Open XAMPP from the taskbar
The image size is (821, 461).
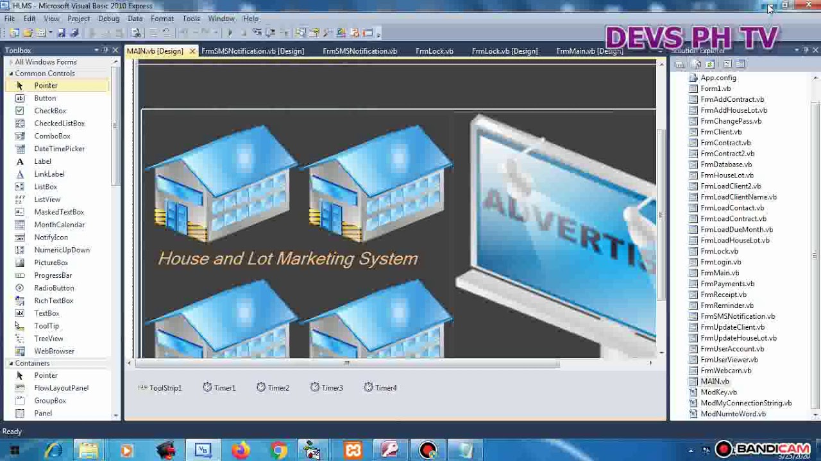(353, 451)
